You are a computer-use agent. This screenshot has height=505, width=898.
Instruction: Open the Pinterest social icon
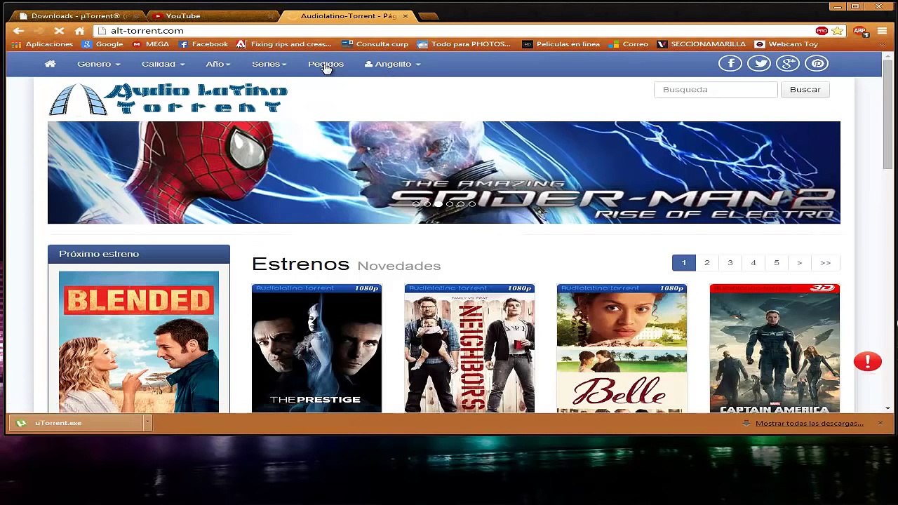tap(817, 64)
